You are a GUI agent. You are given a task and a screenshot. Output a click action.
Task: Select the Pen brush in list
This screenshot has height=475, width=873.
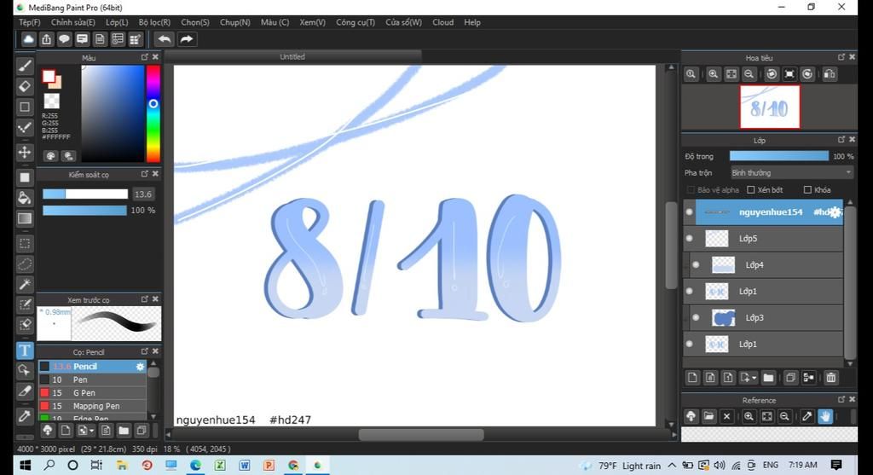(x=92, y=379)
